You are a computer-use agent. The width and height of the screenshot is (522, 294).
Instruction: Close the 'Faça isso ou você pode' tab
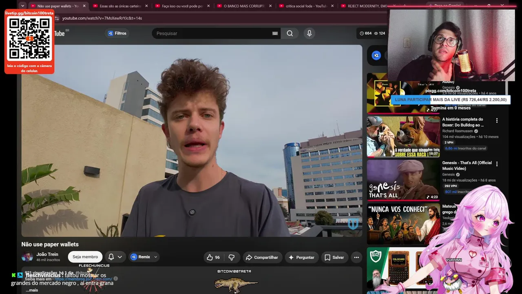click(x=208, y=6)
